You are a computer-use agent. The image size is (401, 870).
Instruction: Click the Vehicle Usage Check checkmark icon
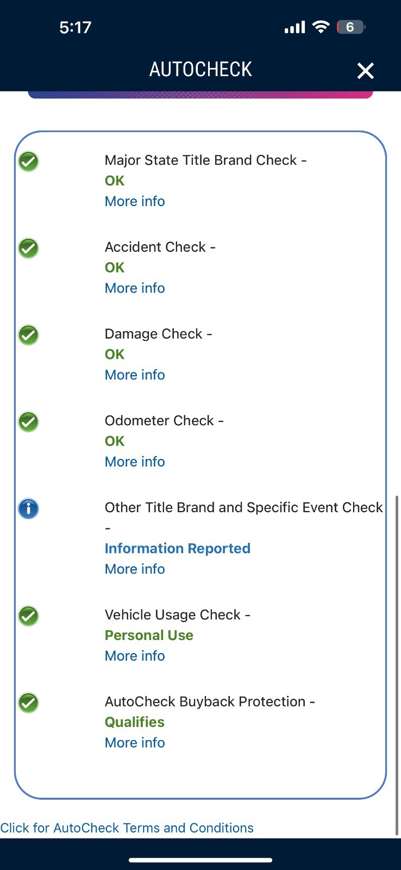tap(28, 616)
